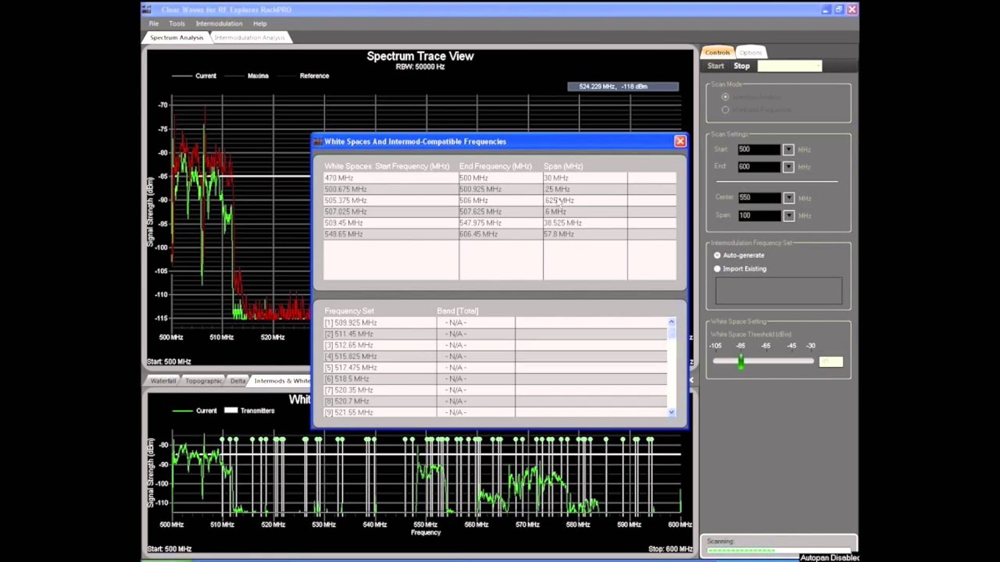Click the Frequency Set list scrollbar track
The height and width of the screenshot is (562, 1000).
671,367
